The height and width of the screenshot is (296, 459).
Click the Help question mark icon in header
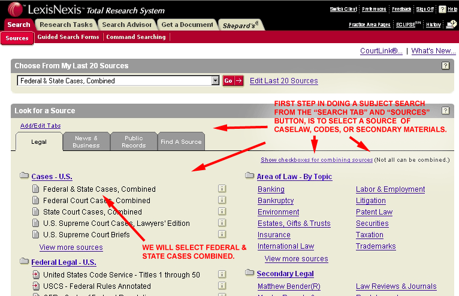[442, 10]
